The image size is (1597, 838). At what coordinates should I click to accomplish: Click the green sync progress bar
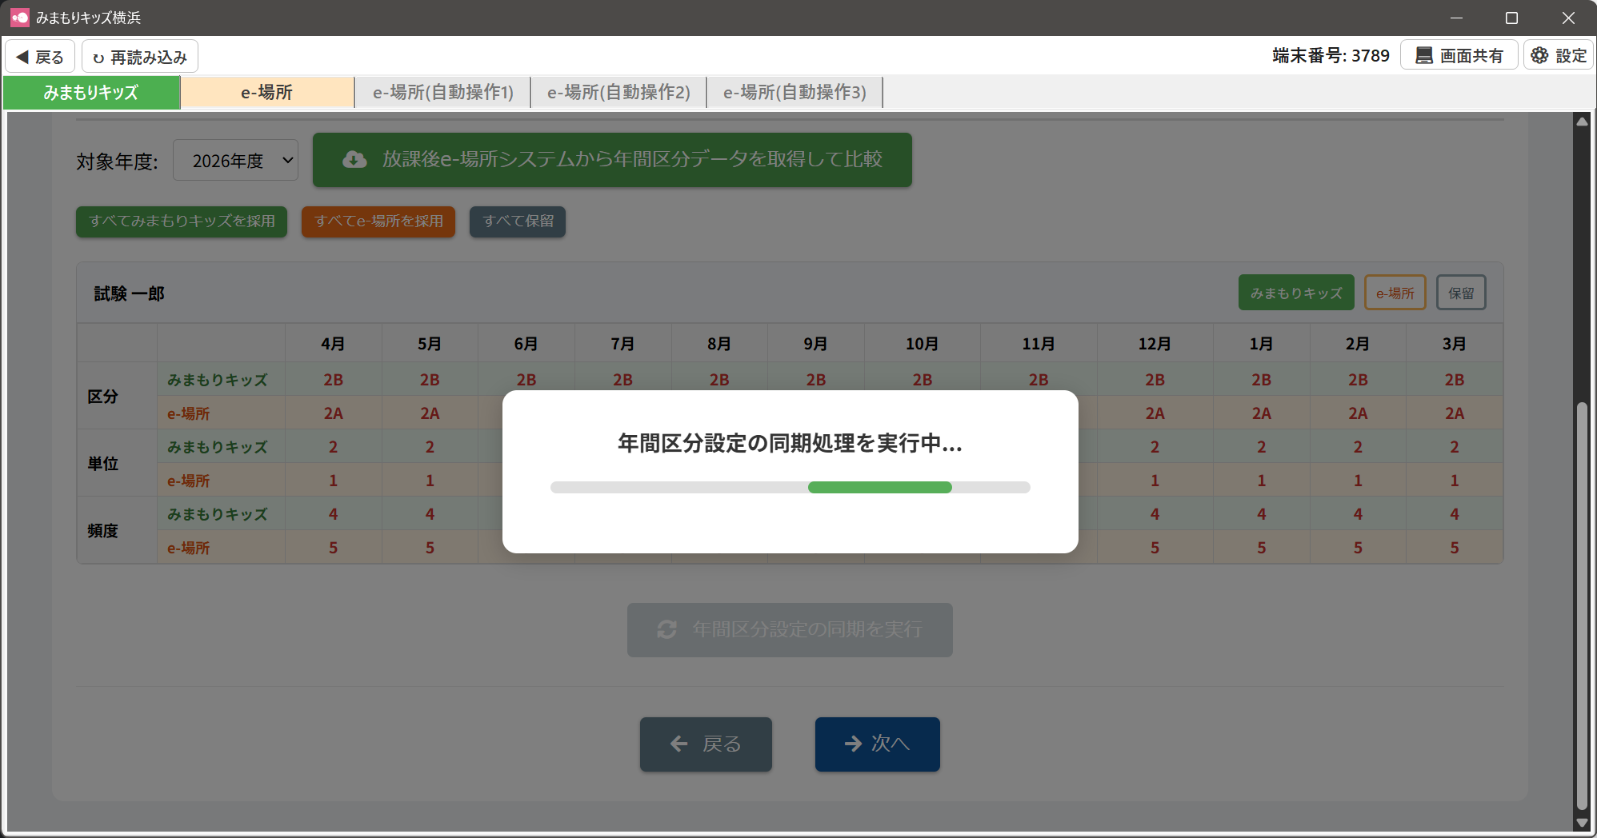[879, 488]
